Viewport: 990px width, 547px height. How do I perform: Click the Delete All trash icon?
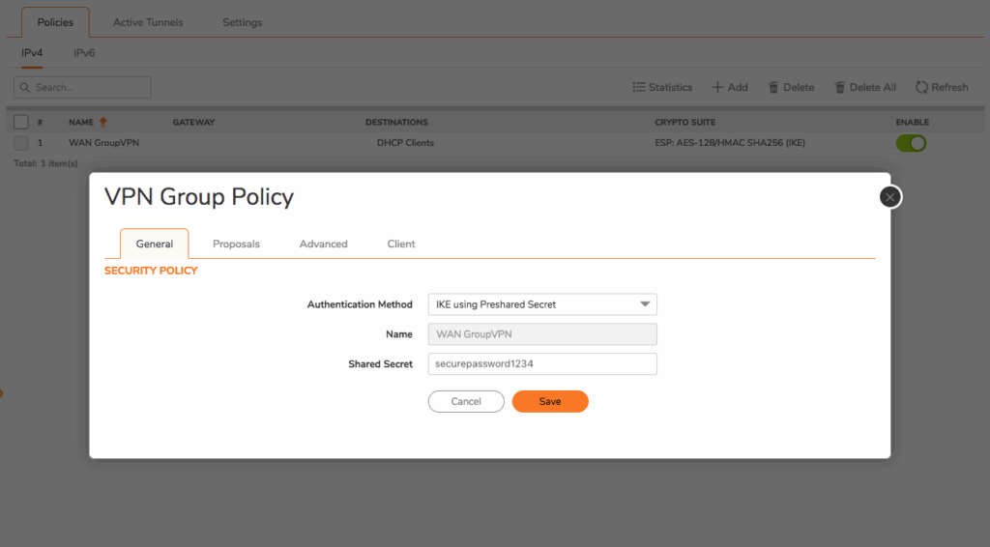[840, 87]
